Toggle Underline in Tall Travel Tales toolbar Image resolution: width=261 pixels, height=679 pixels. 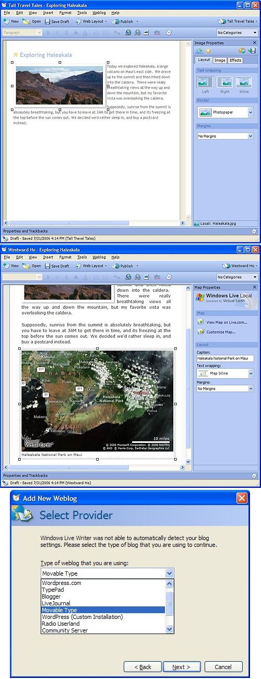tap(66, 32)
